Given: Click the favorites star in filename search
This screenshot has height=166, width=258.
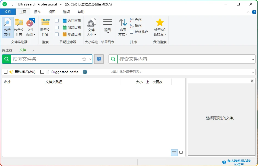Looking at the screenshot, I should click(84, 59).
